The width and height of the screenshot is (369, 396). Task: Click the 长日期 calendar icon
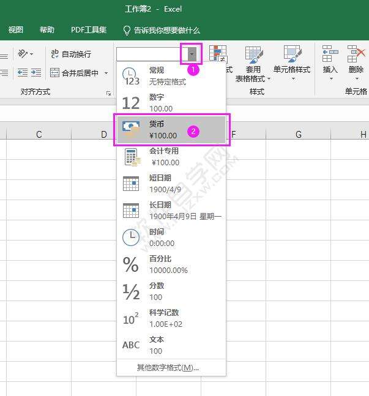coord(131,211)
